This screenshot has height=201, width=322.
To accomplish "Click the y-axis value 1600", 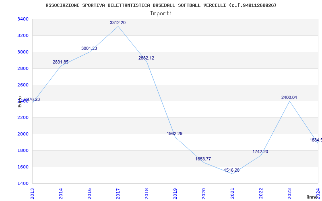I will 23,167.
